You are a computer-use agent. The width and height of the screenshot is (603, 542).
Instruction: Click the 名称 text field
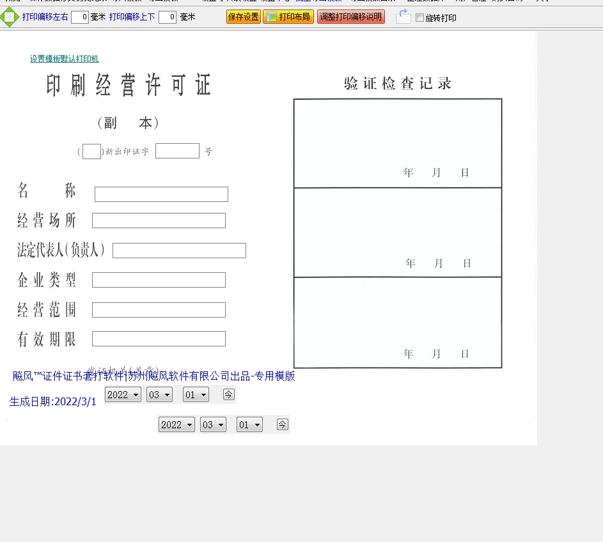pyautogui.click(x=161, y=194)
